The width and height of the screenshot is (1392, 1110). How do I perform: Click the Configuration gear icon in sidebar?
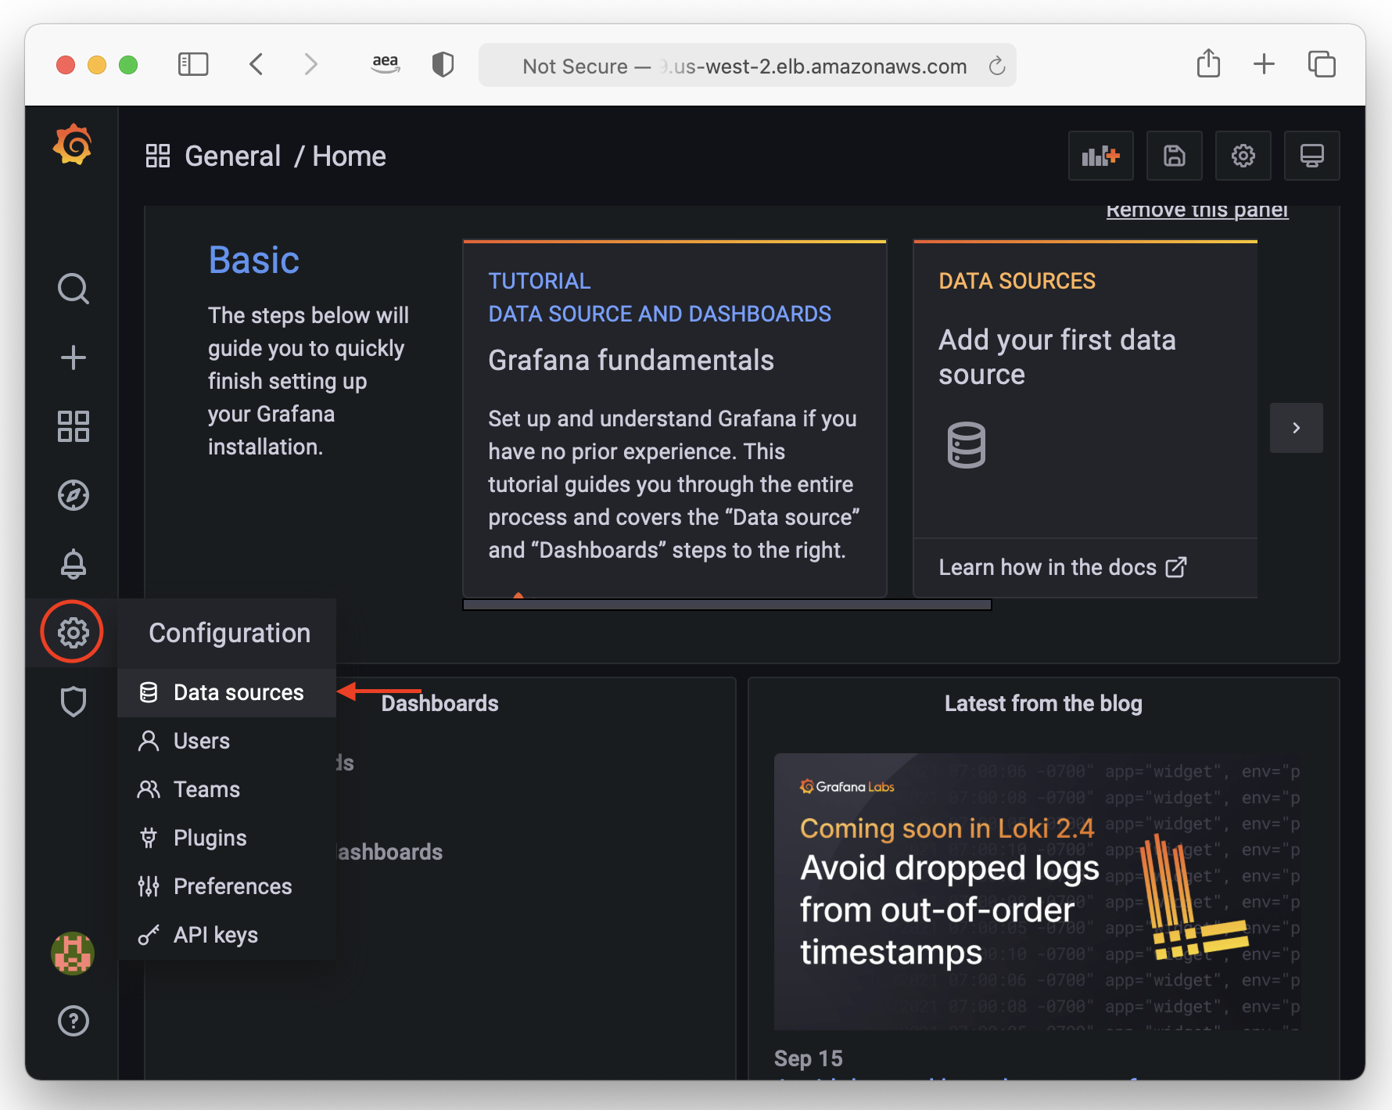coord(73,632)
